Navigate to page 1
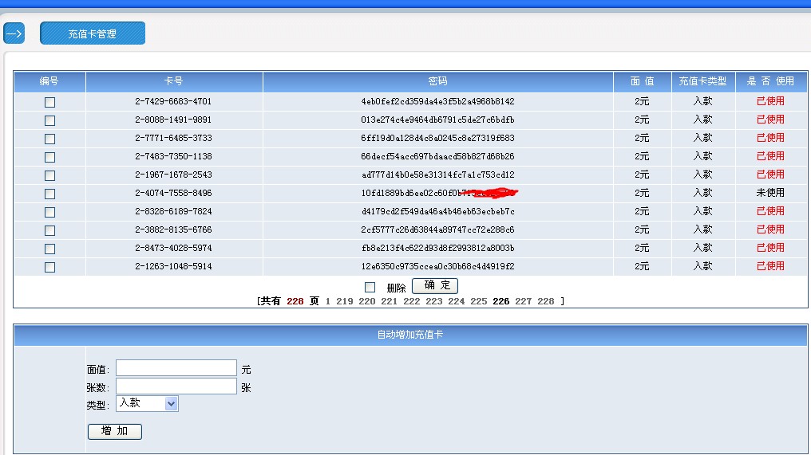Image resolution: width=811 pixels, height=455 pixels. click(328, 301)
